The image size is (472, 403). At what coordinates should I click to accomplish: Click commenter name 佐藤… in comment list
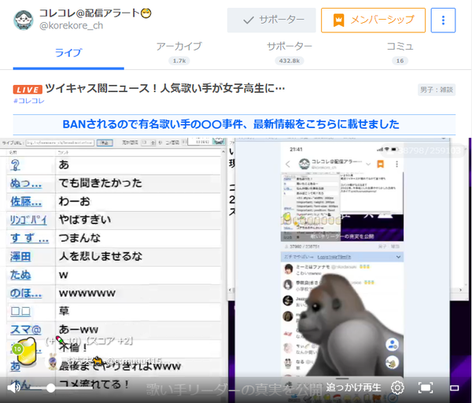coord(26,201)
